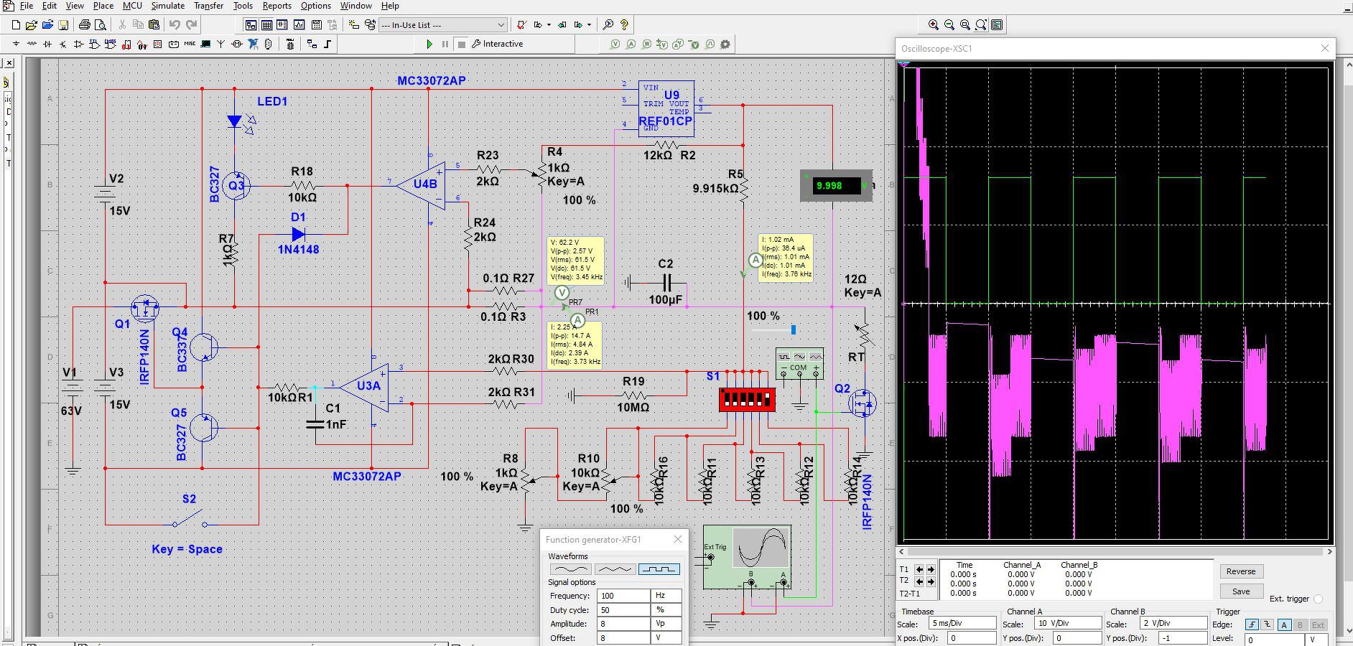Expand the In-Use List dropdown
This screenshot has width=1353, height=646.
[501, 24]
